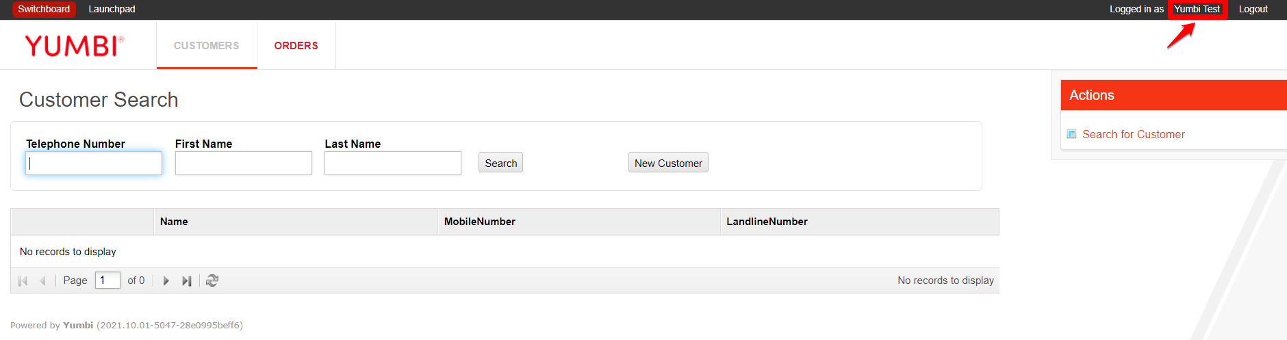Focus the Telephone Number input field
The height and width of the screenshot is (340, 1287).
tap(94, 163)
